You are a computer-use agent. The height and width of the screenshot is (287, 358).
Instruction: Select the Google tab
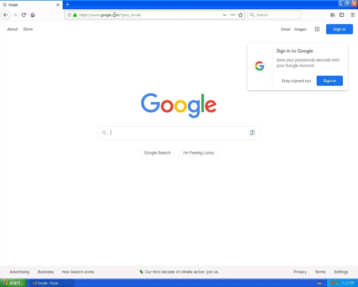click(31, 5)
